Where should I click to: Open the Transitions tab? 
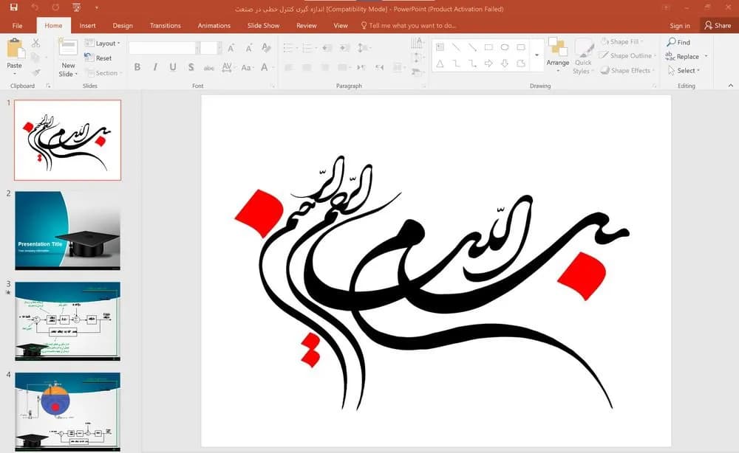click(x=165, y=25)
